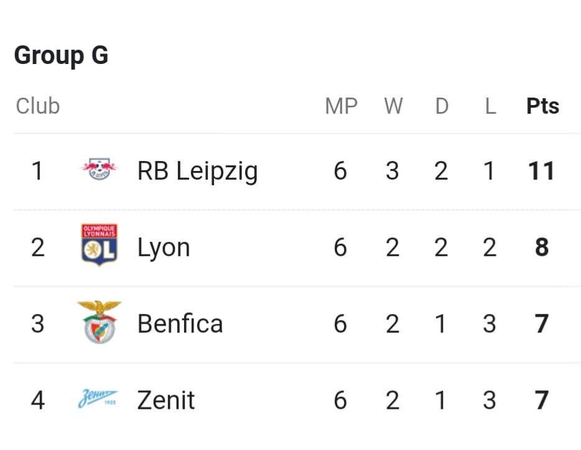Select the Group G heading

[x=61, y=55]
